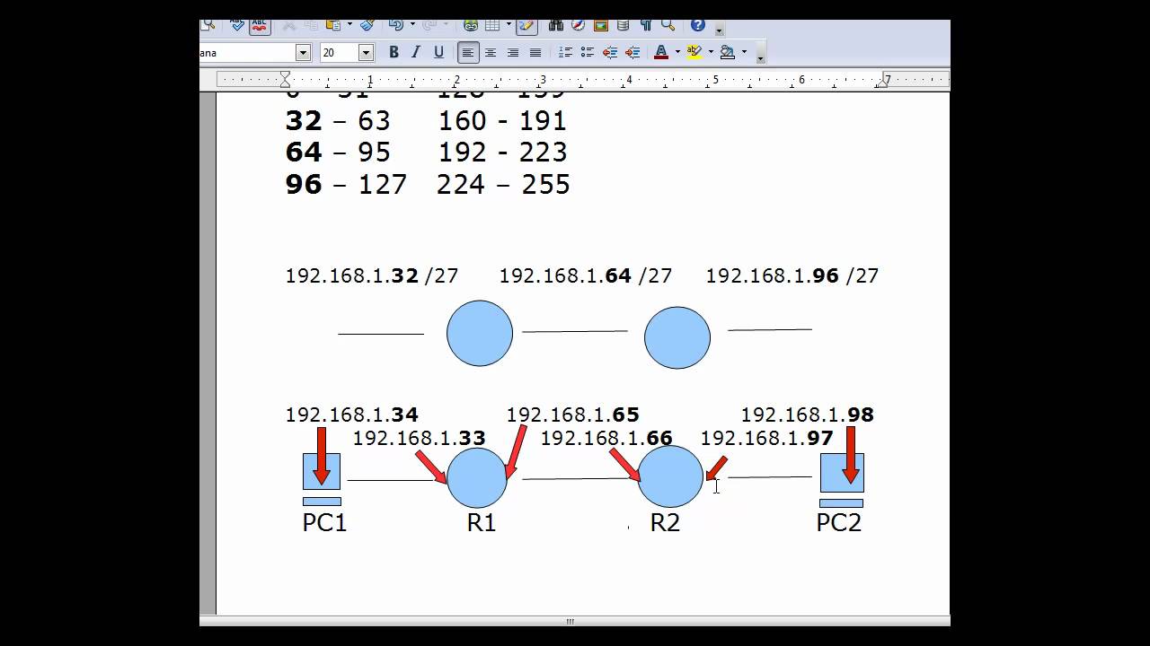Click the Data Sources icon
Viewport: 1150px width, 646px height.
pyautogui.click(x=624, y=25)
